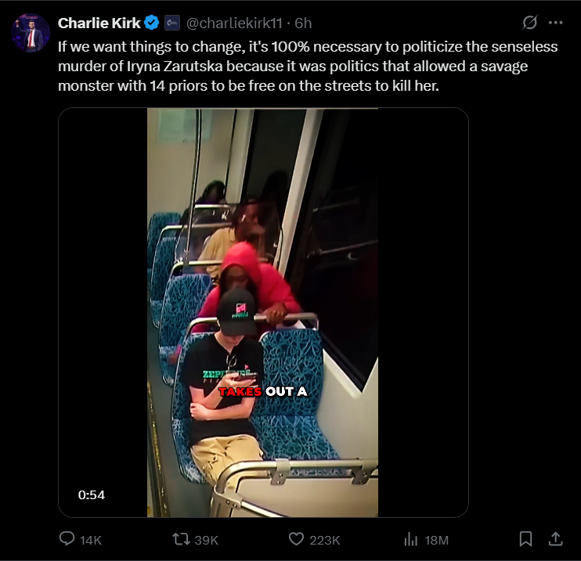This screenshot has width=581, height=561.
Task: Click the Charlie Kirk display name
Action: point(99,23)
